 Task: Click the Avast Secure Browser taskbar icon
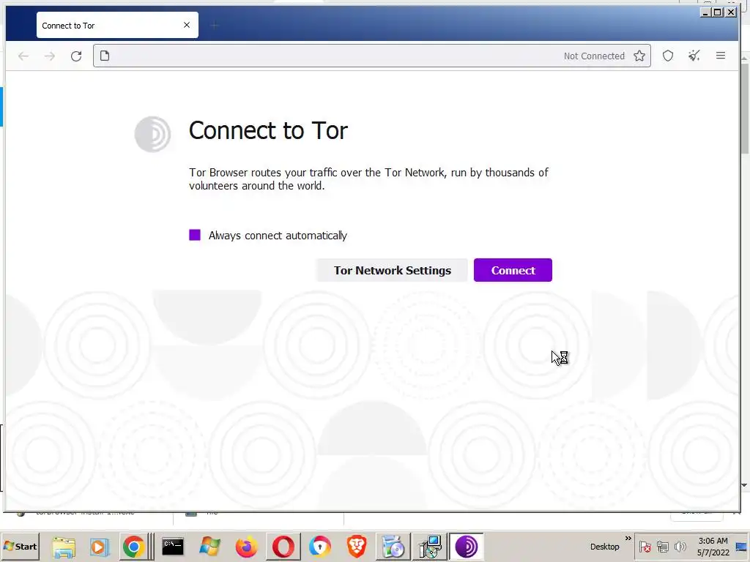point(320,547)
